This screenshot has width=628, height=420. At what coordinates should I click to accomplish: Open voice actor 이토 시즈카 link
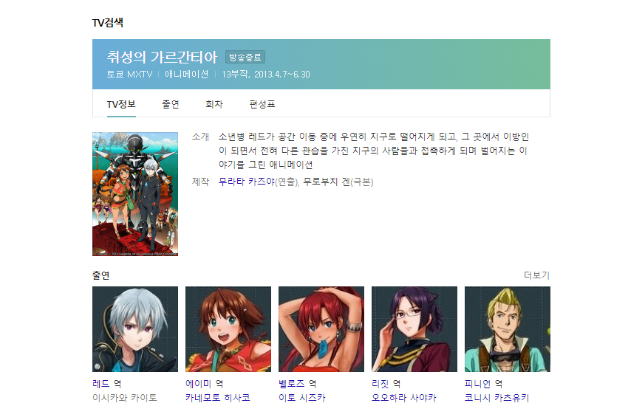point(302,398)
